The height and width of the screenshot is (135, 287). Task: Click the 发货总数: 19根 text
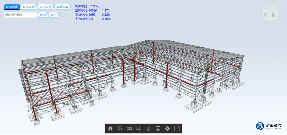click(85, 15)
